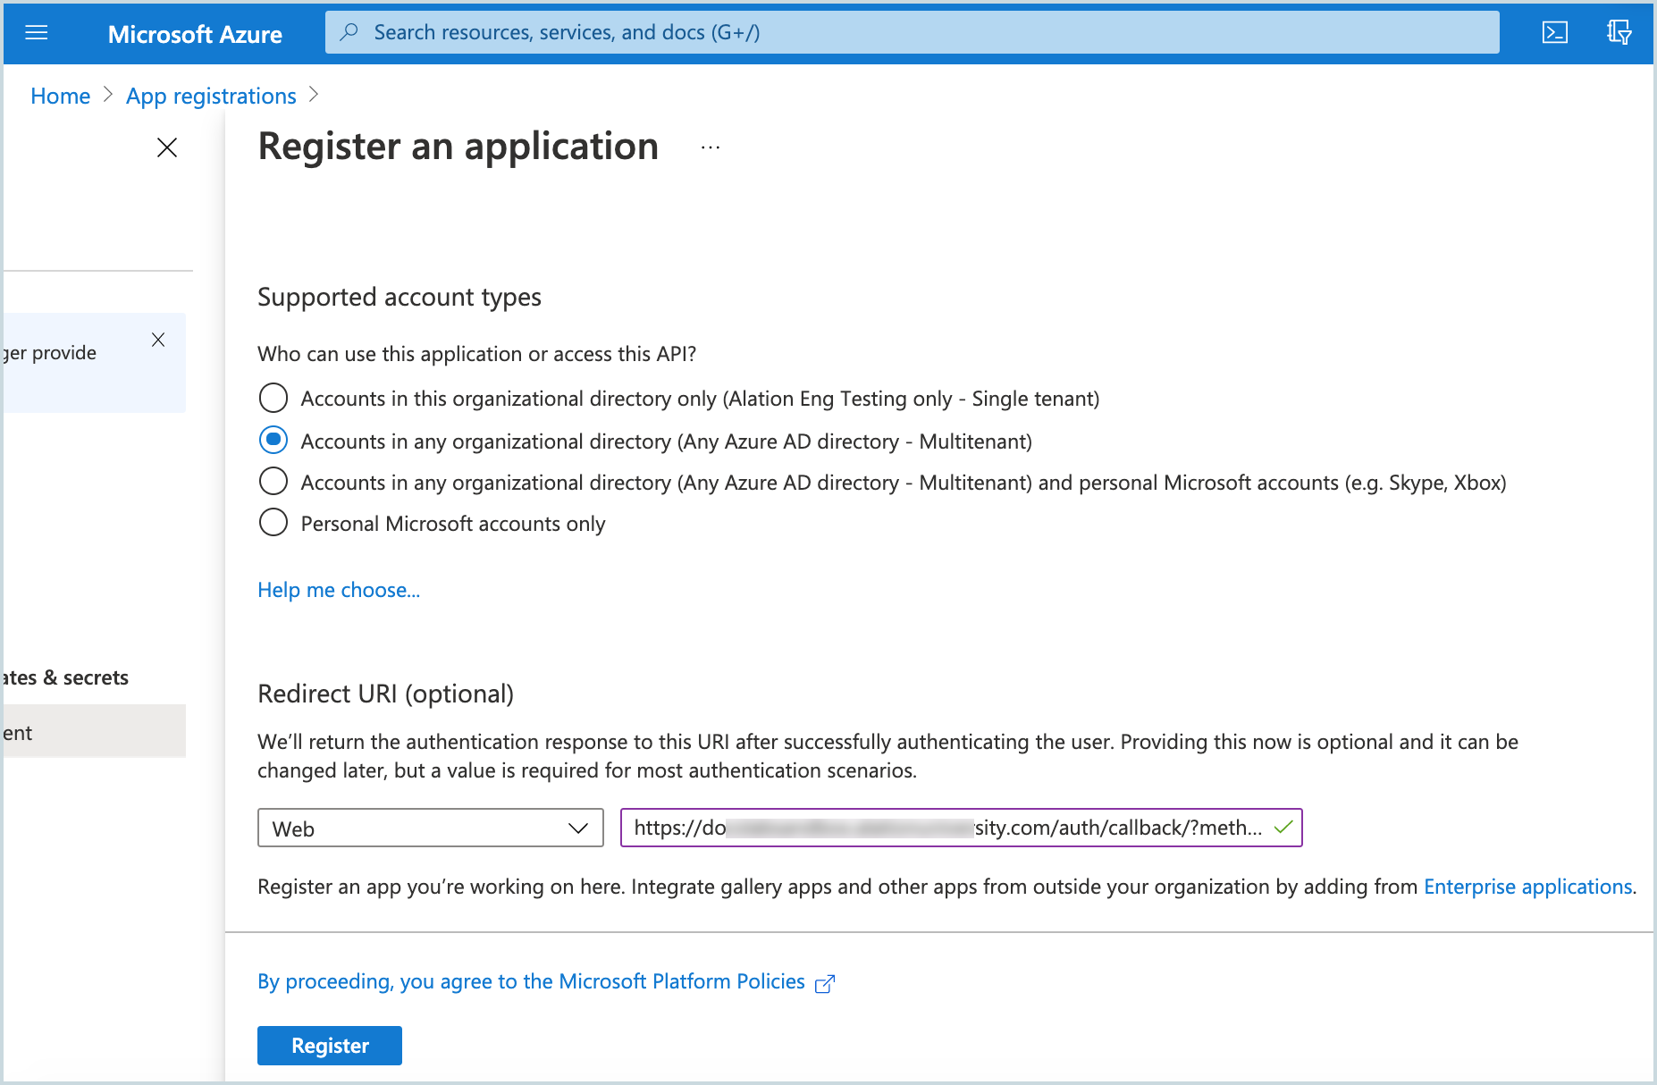
Task: Open the 'ates & secrets' sidebar item
Action: [66, 677]
